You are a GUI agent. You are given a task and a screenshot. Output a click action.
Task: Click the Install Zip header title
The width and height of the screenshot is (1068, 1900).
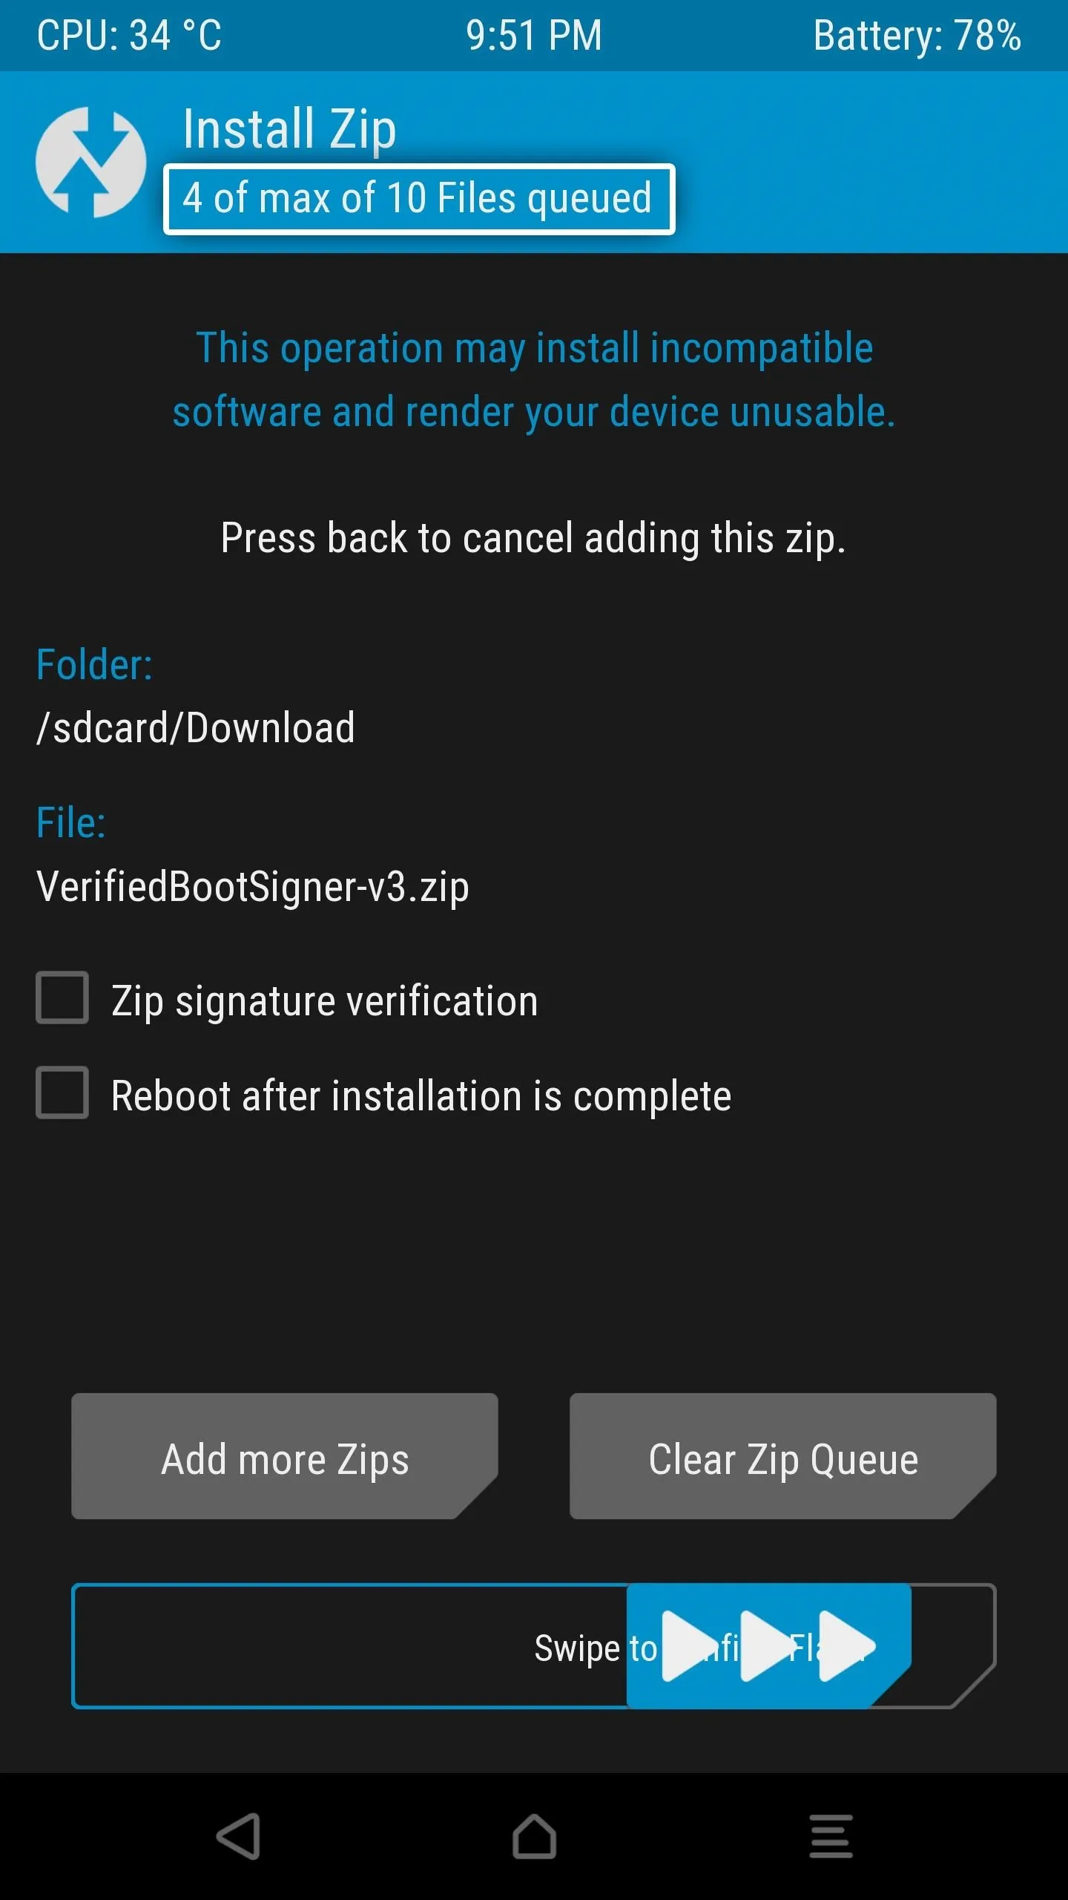coord(289,129)
